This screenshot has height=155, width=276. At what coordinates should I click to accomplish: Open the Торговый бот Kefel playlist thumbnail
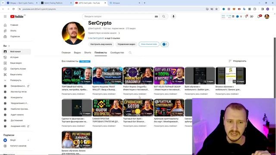[x=77, y=76]
